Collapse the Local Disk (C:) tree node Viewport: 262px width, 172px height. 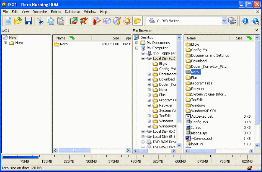(x=143, y=58)
